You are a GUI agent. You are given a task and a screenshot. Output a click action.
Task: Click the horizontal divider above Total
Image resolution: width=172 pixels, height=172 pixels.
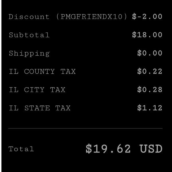click(85, 128)
